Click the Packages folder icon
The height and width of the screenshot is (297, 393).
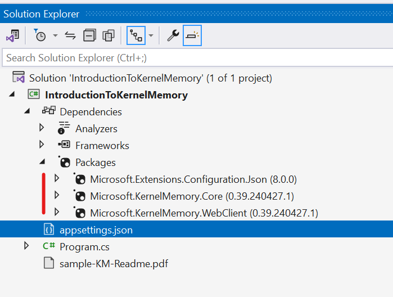(x=64, y=163)
